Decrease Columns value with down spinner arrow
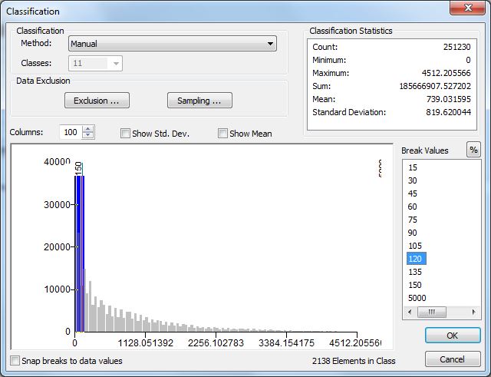The image size is (491, 377). (x=88, y=136)
